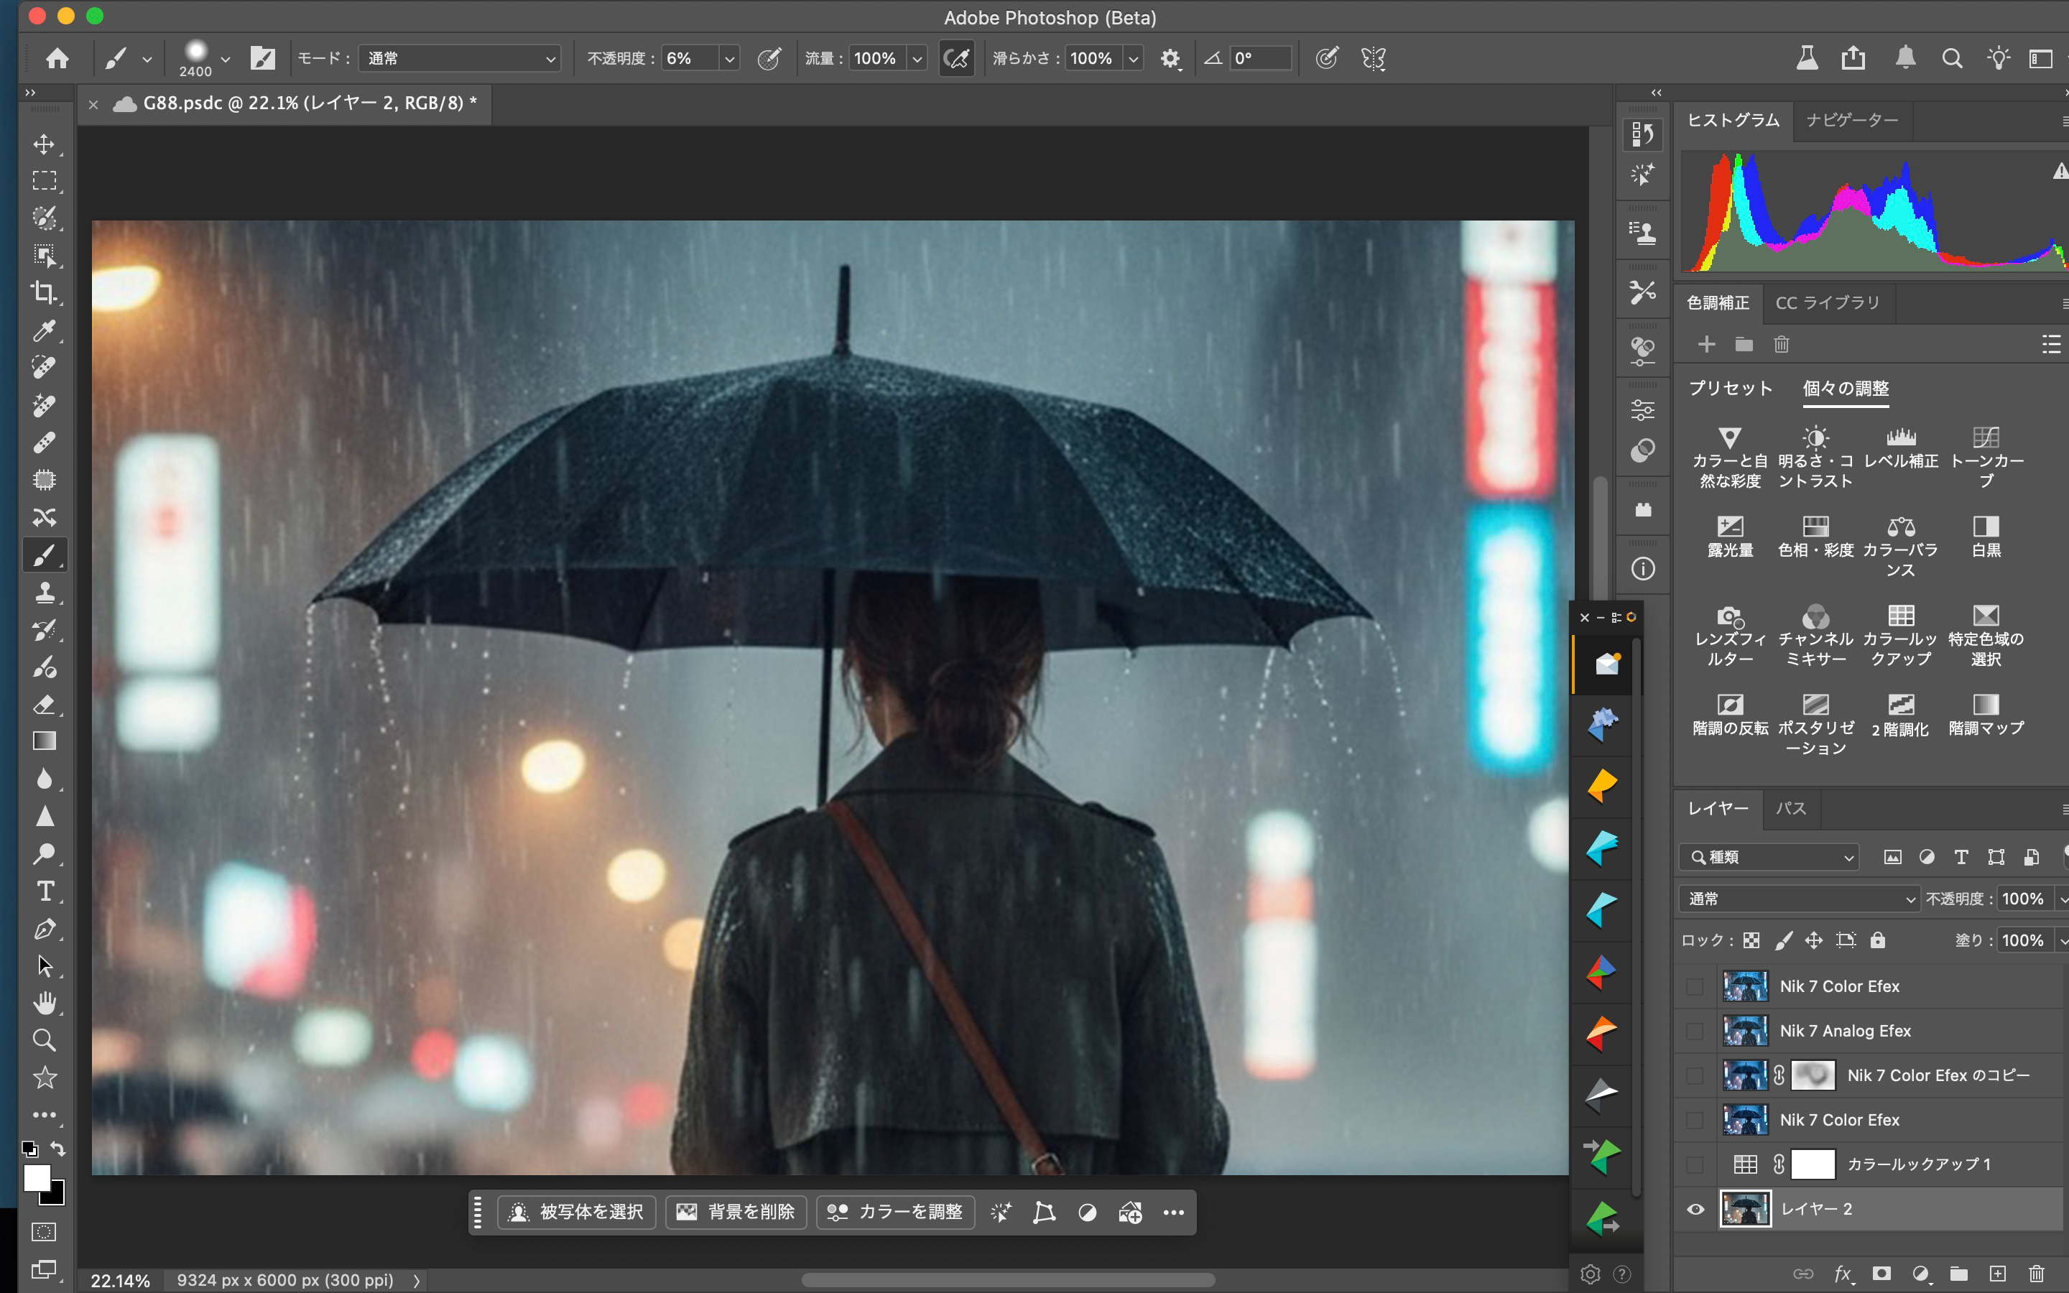
Task: Click the white foreground color swatch
Action: coord(35,1177)
